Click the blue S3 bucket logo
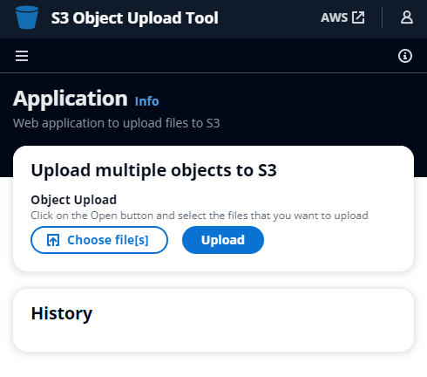The image size is (427, 377). [x=27, y=17]
